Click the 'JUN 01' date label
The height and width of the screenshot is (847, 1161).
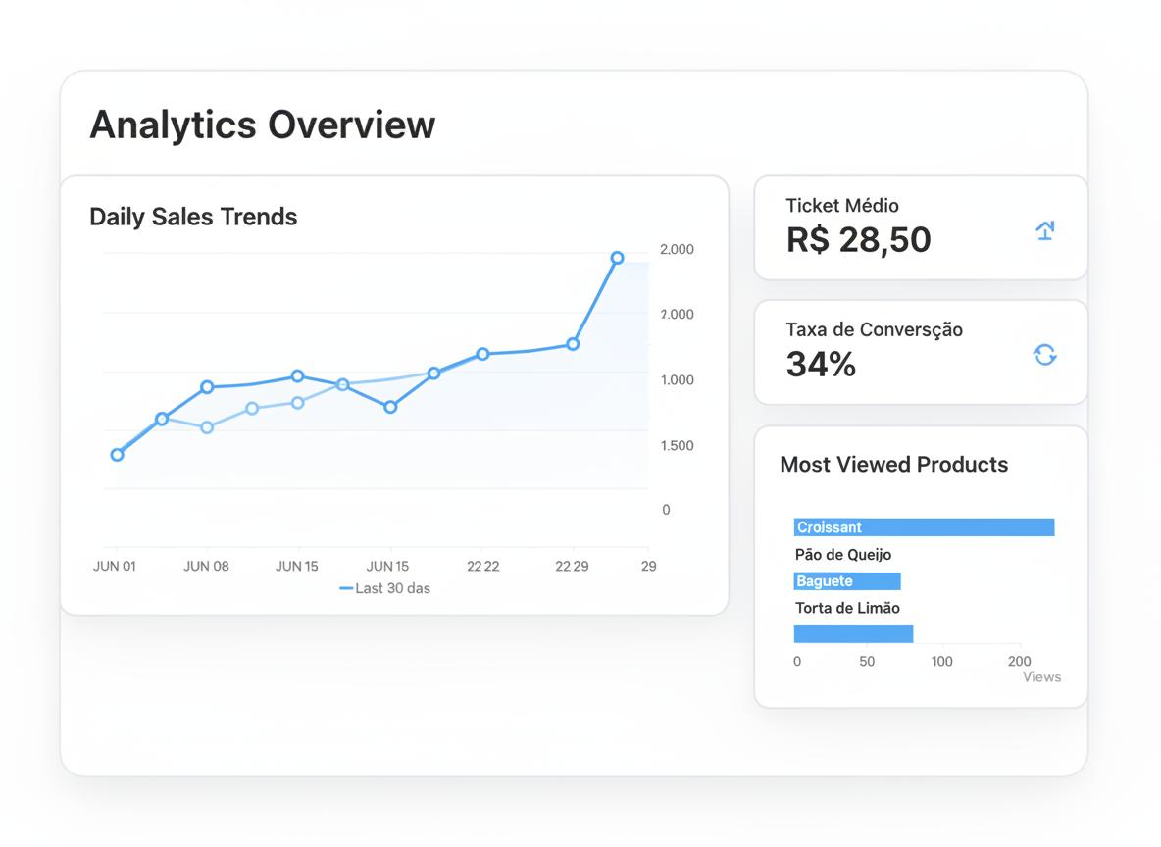pos(114,566)
